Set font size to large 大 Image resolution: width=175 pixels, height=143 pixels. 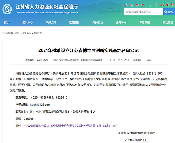point(125,60)
